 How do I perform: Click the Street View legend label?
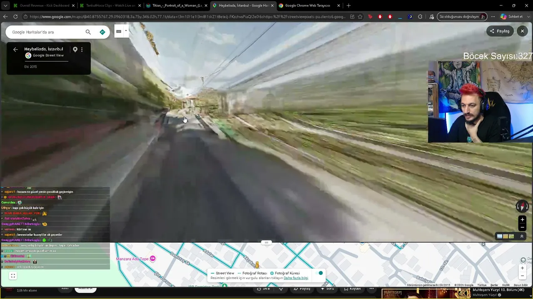point(225,273)
